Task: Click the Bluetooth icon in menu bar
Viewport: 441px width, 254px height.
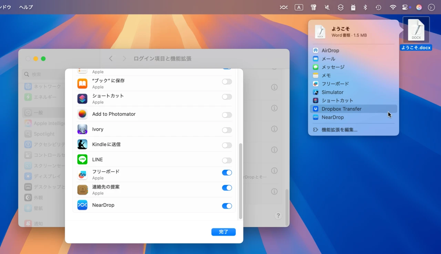Action: [x=365, y=7]
